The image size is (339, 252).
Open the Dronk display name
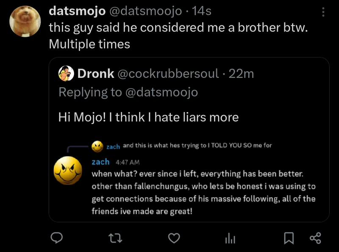96,74
